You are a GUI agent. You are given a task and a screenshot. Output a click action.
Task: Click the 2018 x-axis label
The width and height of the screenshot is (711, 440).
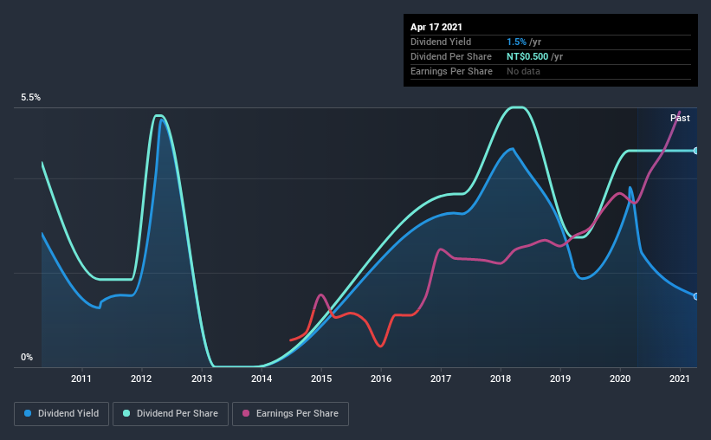point(501,379)
